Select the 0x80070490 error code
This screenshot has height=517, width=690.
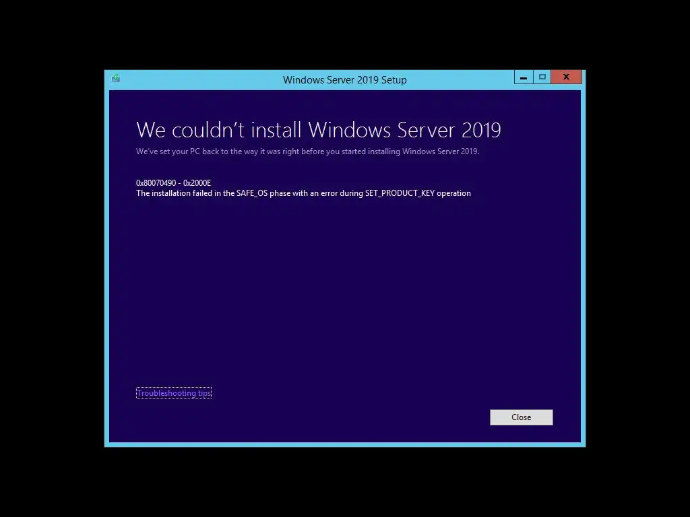[156, 183]
